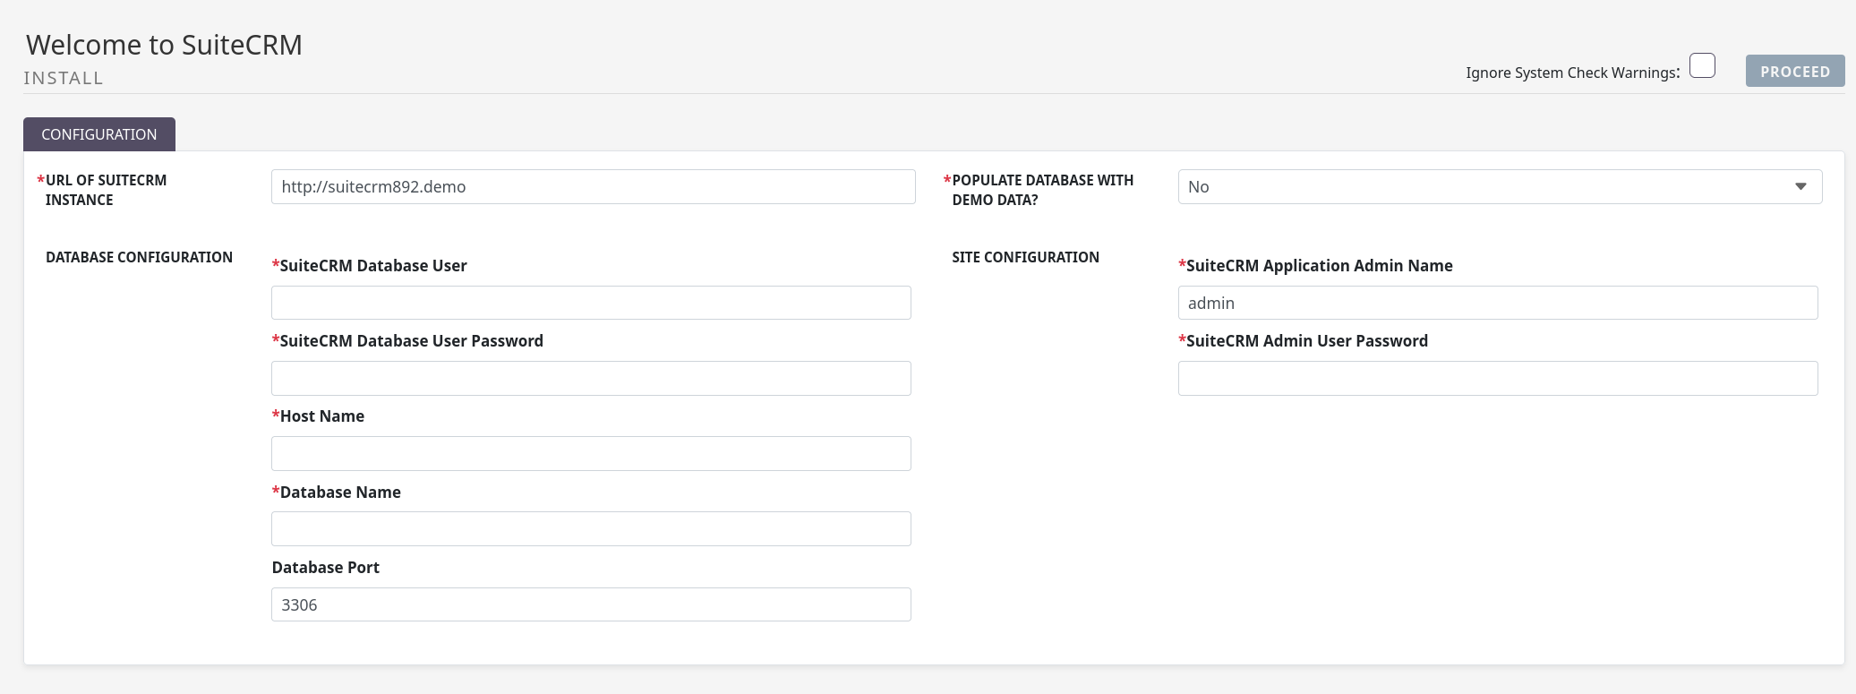This screenshot has height=694, width=1856.
Task: Click the URL of SuiteCRM Instance field
Action: pyautogui.click(x=593, y=187)
